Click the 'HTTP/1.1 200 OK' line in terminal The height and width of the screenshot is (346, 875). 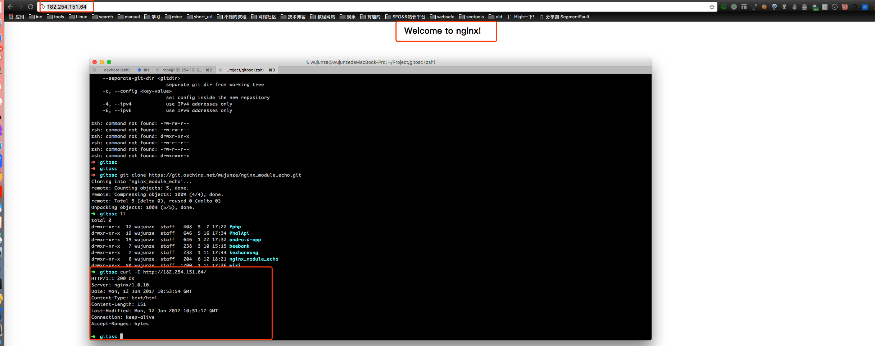click(113, 279)
